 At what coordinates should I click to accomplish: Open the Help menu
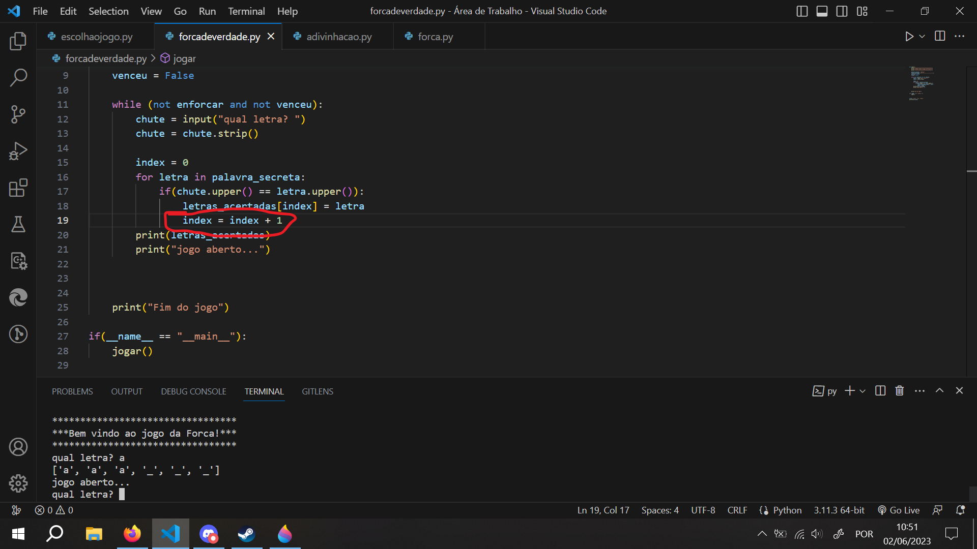288,11
